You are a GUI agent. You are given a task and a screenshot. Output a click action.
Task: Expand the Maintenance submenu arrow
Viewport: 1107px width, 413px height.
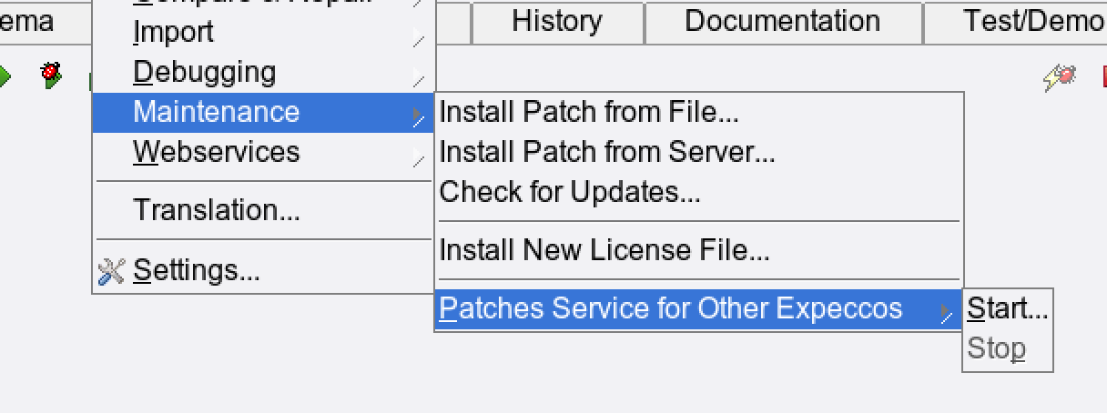pos(418,114)
